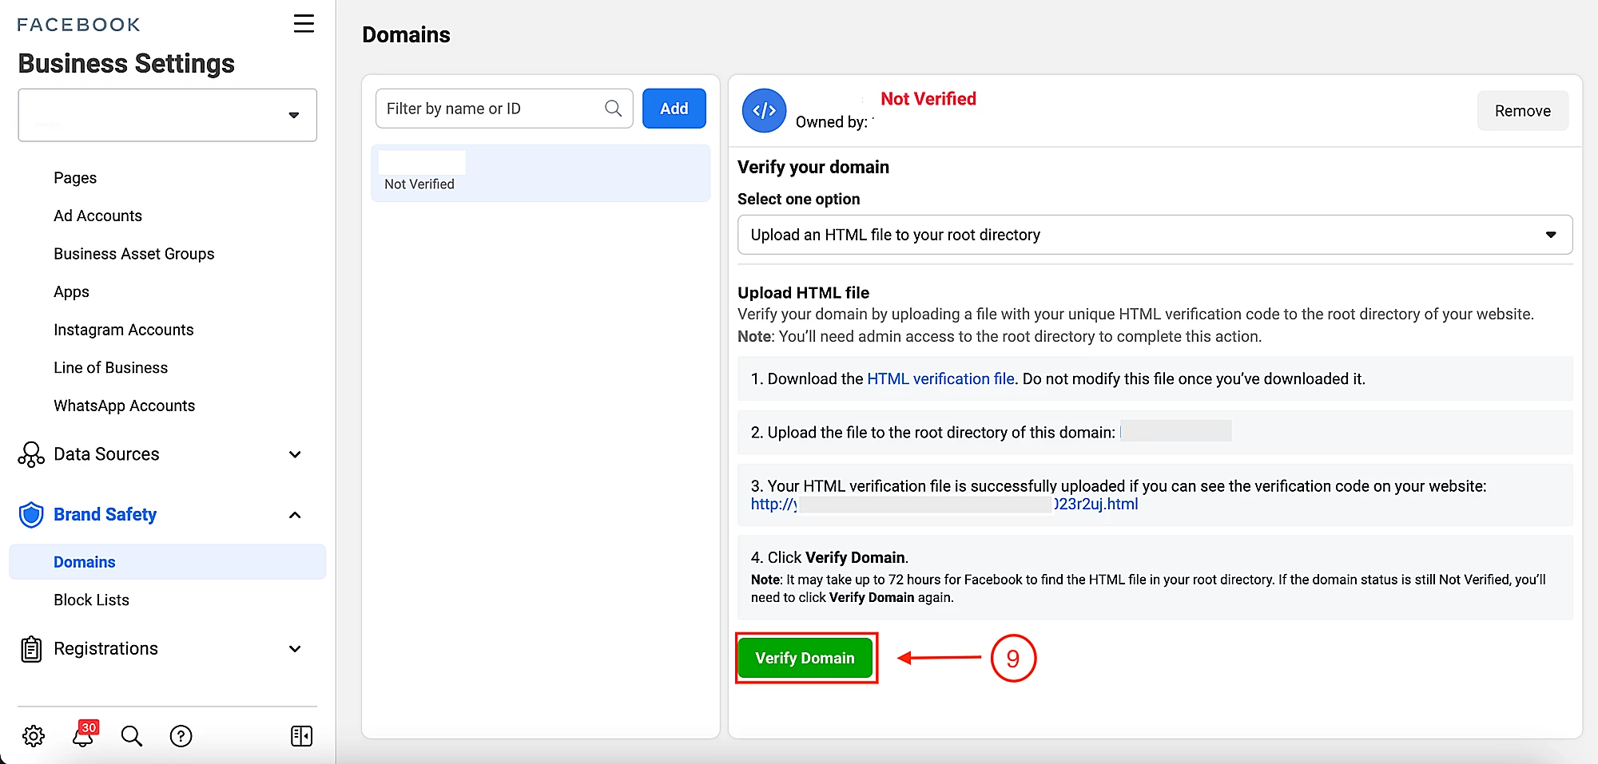The width and height of the screenshot is (1598, 764).
Task: Download the HTML verification file link
Action: [940, 379]
